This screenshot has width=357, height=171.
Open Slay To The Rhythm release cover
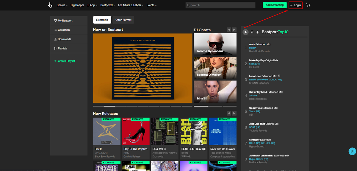pyautogui.click(x=136, y=131)
